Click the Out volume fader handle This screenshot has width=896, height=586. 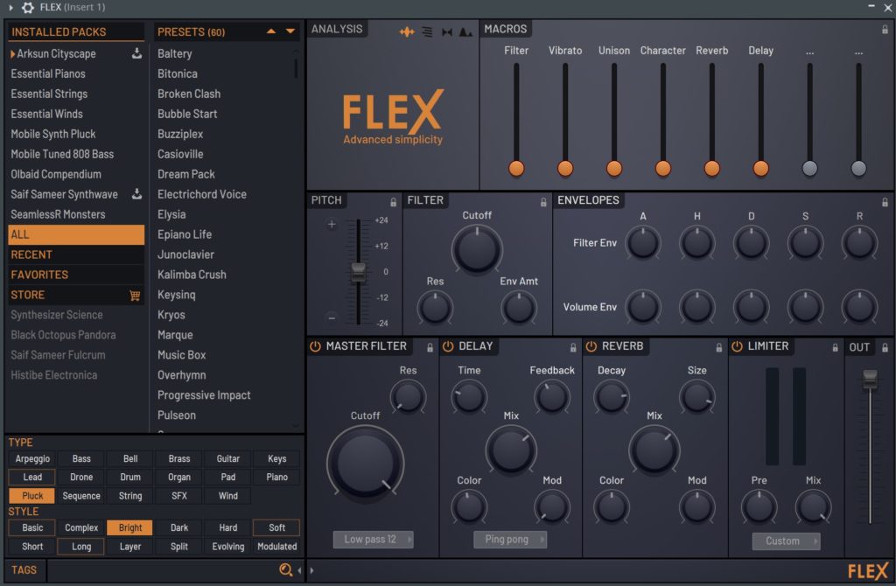tap(870, 378)
